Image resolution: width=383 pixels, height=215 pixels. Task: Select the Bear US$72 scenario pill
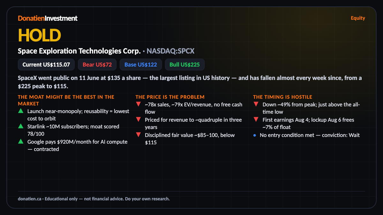(x=97, y=65)
